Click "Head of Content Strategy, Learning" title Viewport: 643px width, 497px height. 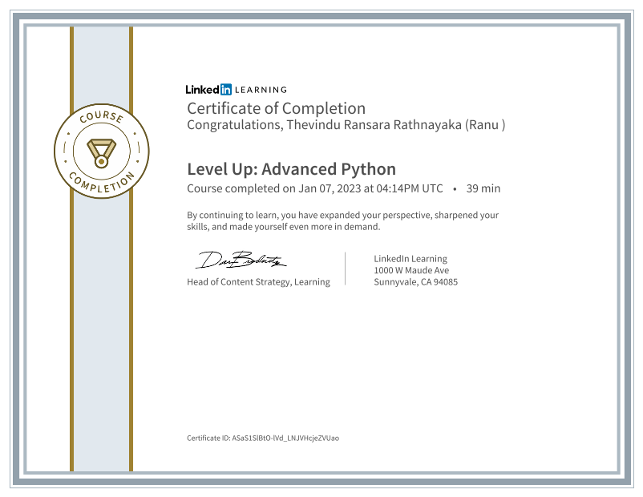coord(258,282)
